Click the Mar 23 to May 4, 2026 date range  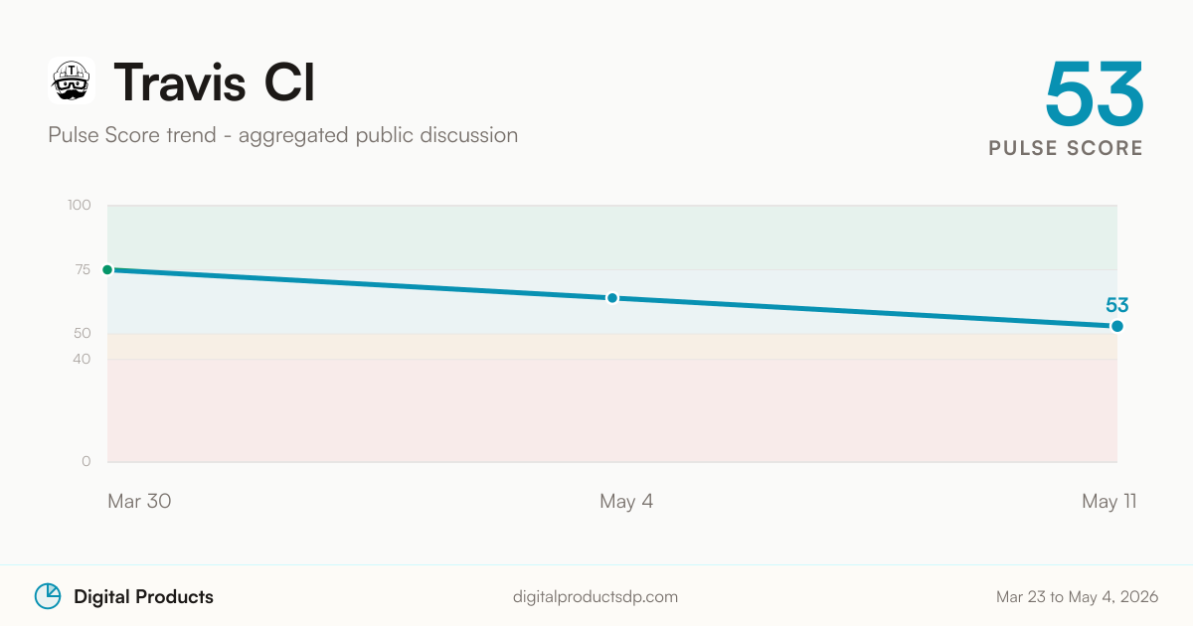tap(1077, 597)
